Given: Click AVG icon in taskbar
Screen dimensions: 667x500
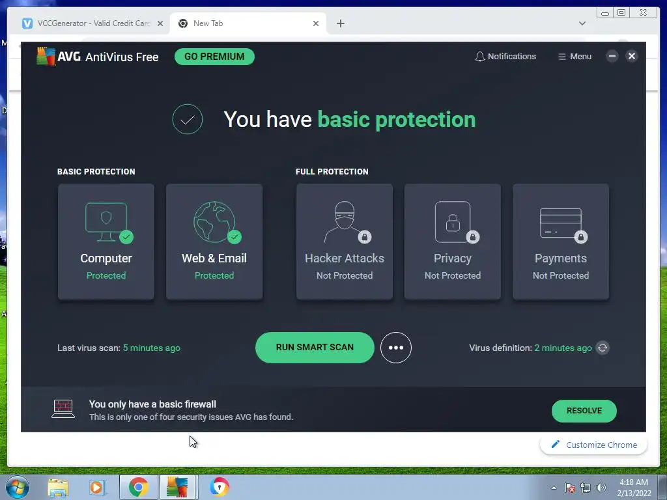Looking at the screenshot, I should 177,487.
